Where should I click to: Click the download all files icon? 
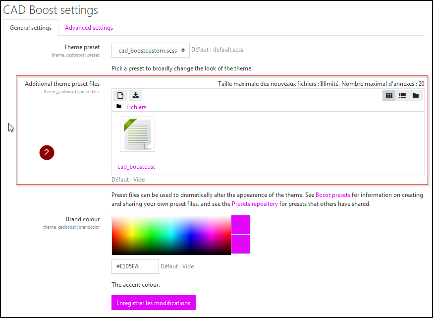tap(135, 95)
